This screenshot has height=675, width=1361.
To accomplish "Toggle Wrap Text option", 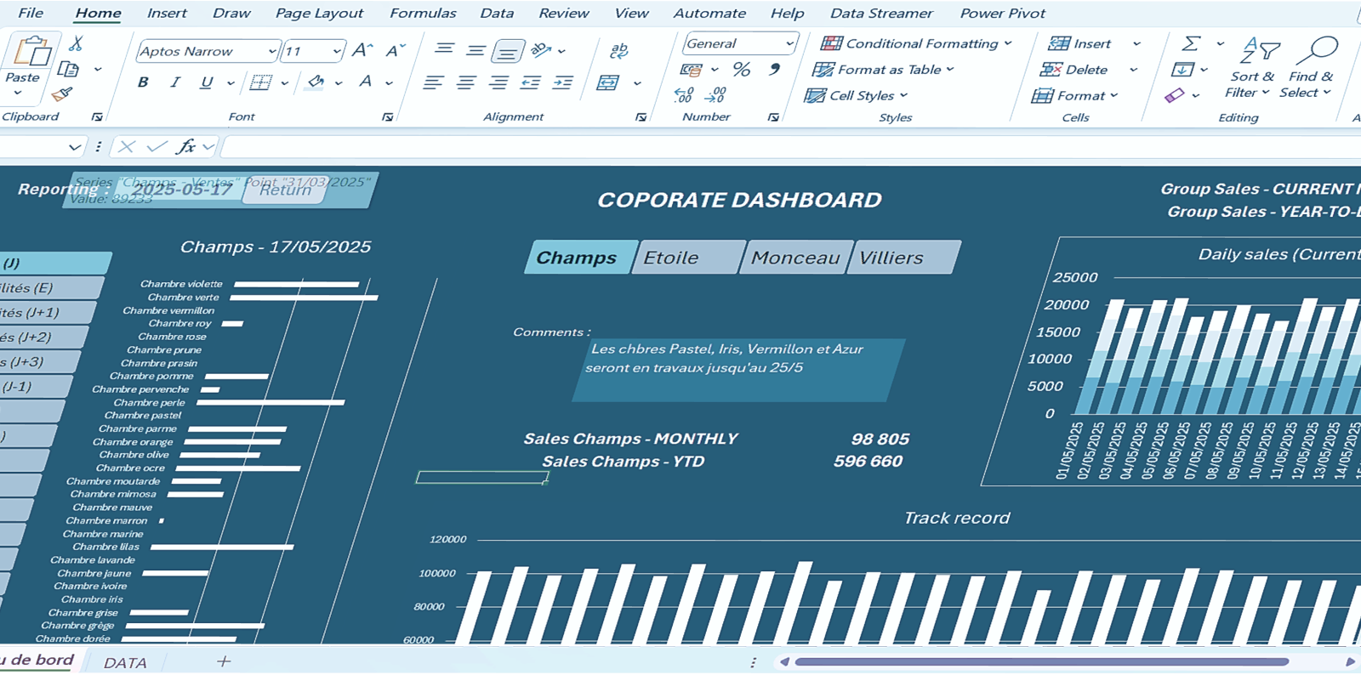I will (x=619, y=51).
